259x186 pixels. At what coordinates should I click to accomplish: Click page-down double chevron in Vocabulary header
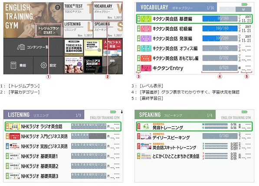(243, 10)
